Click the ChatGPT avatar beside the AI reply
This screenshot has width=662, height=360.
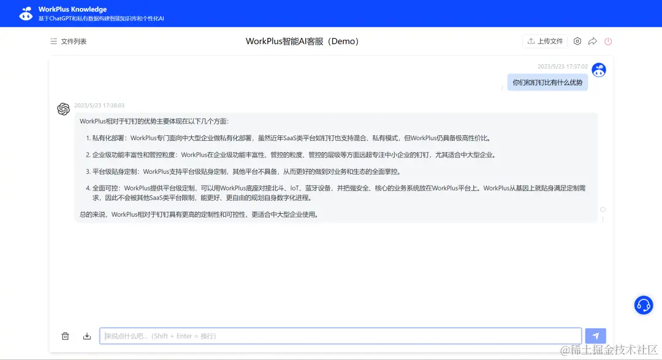coord(63,108)
